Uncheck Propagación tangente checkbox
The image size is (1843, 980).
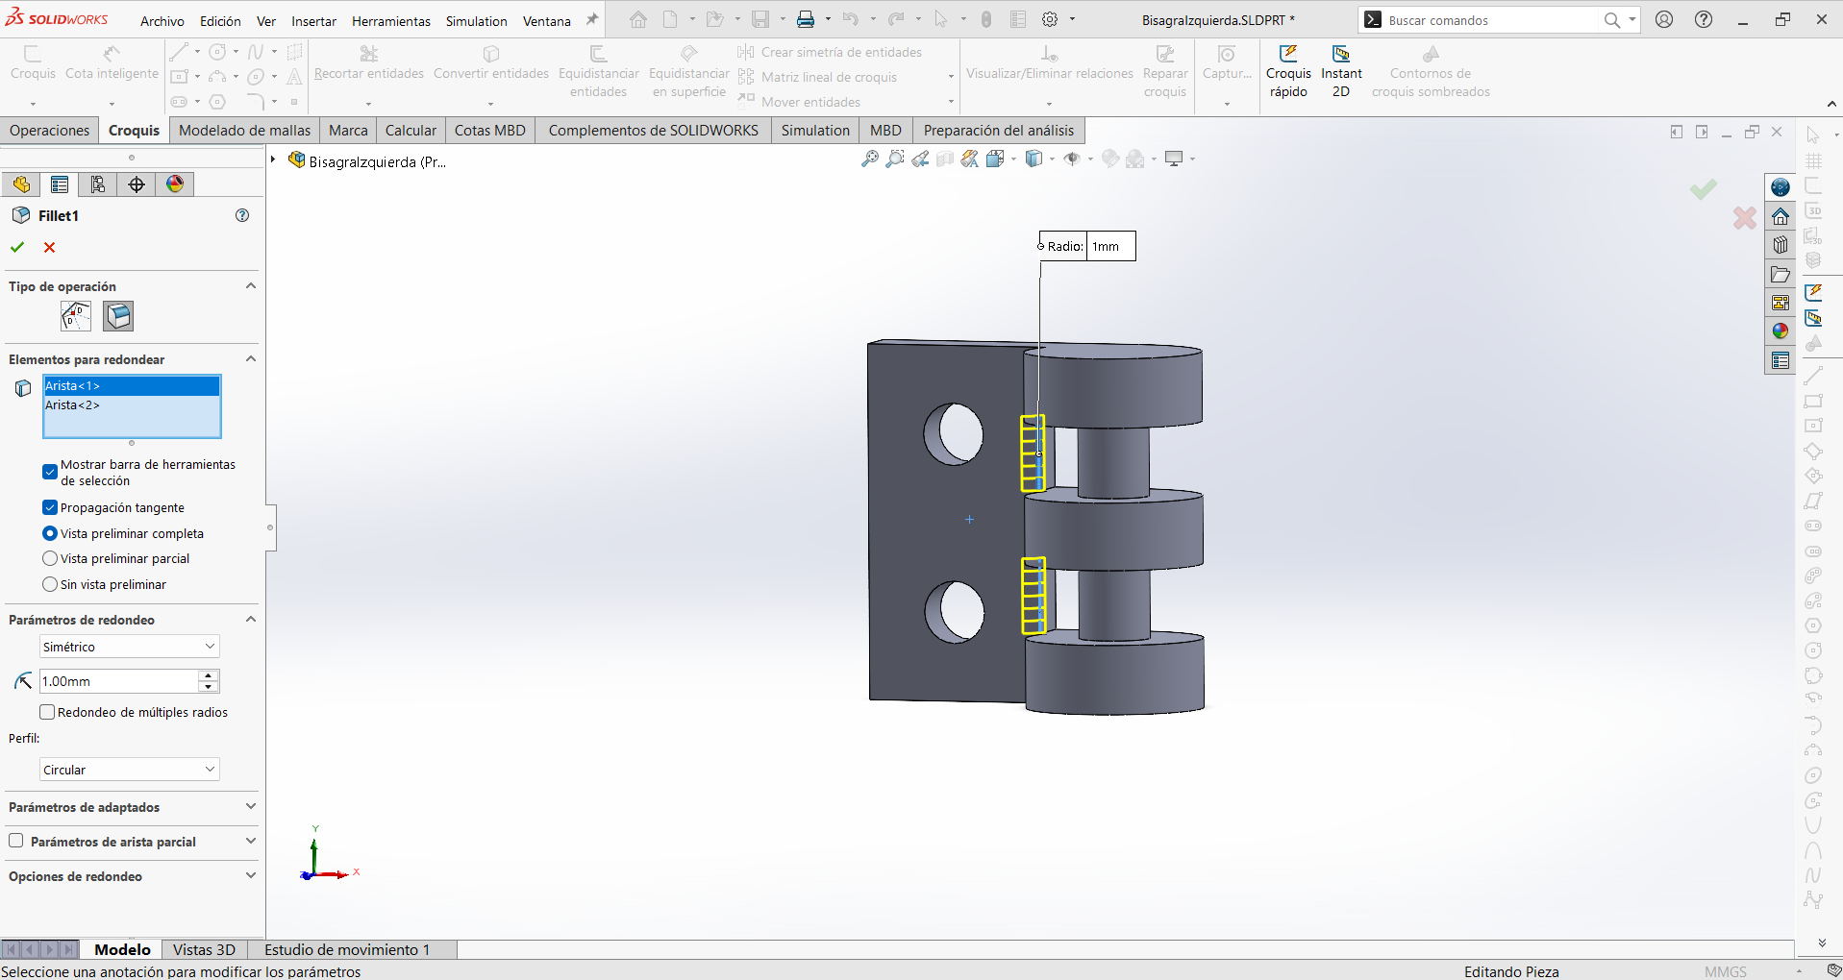point(50,507)
